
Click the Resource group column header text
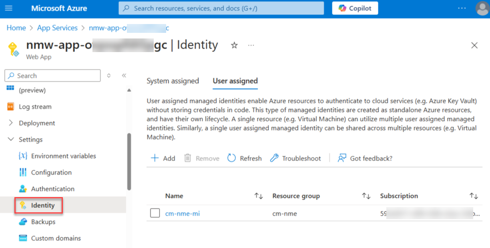click(296, 196)
